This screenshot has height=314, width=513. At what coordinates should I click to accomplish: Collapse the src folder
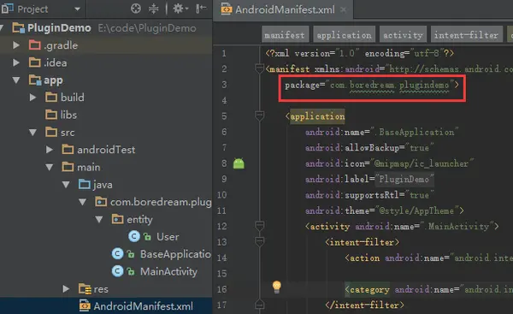(32, 133)
